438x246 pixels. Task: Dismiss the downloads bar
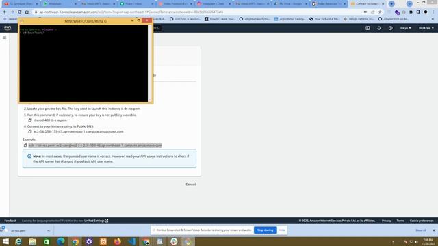434,230
